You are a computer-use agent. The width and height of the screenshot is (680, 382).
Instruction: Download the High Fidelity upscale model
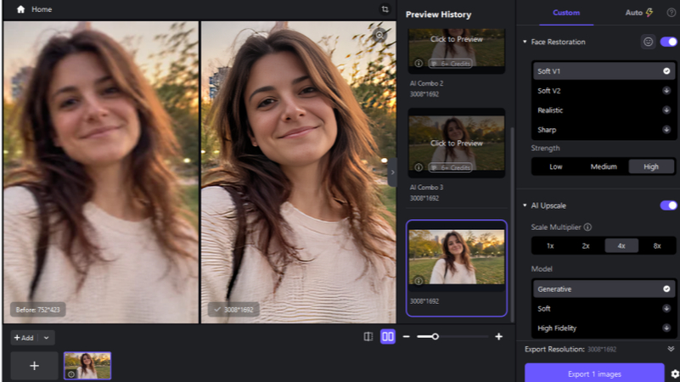(666, 329)
